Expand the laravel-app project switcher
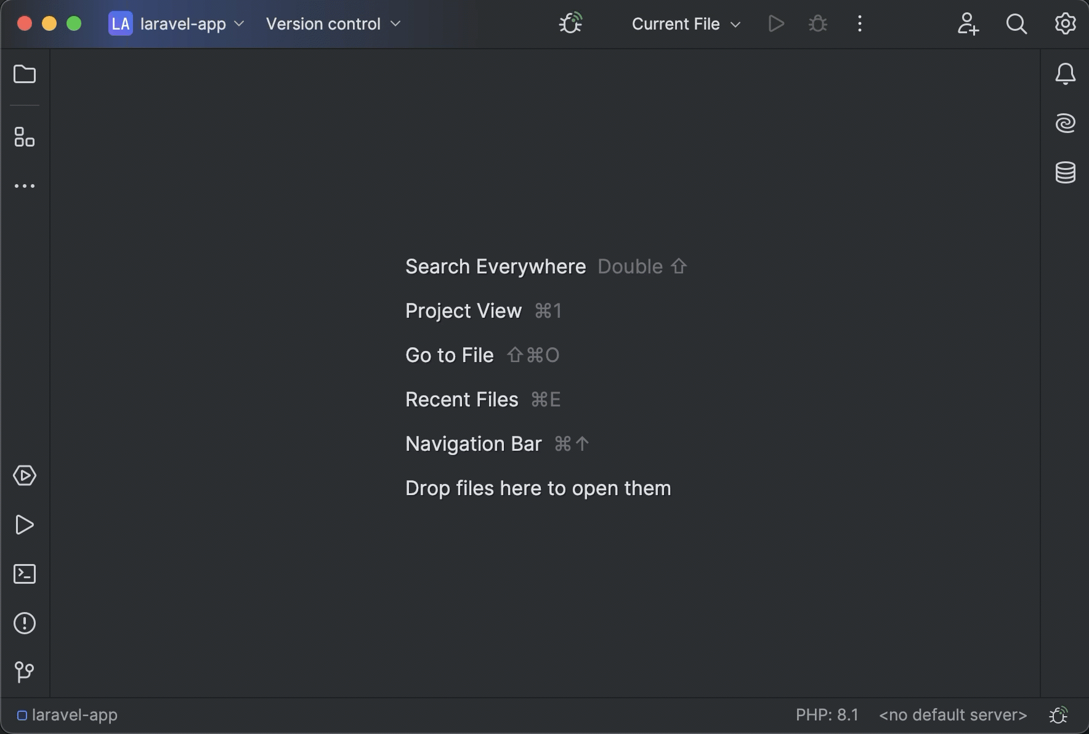 177,24
